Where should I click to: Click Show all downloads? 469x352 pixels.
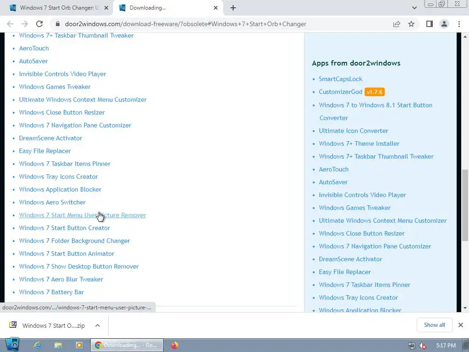click(434, 325)
